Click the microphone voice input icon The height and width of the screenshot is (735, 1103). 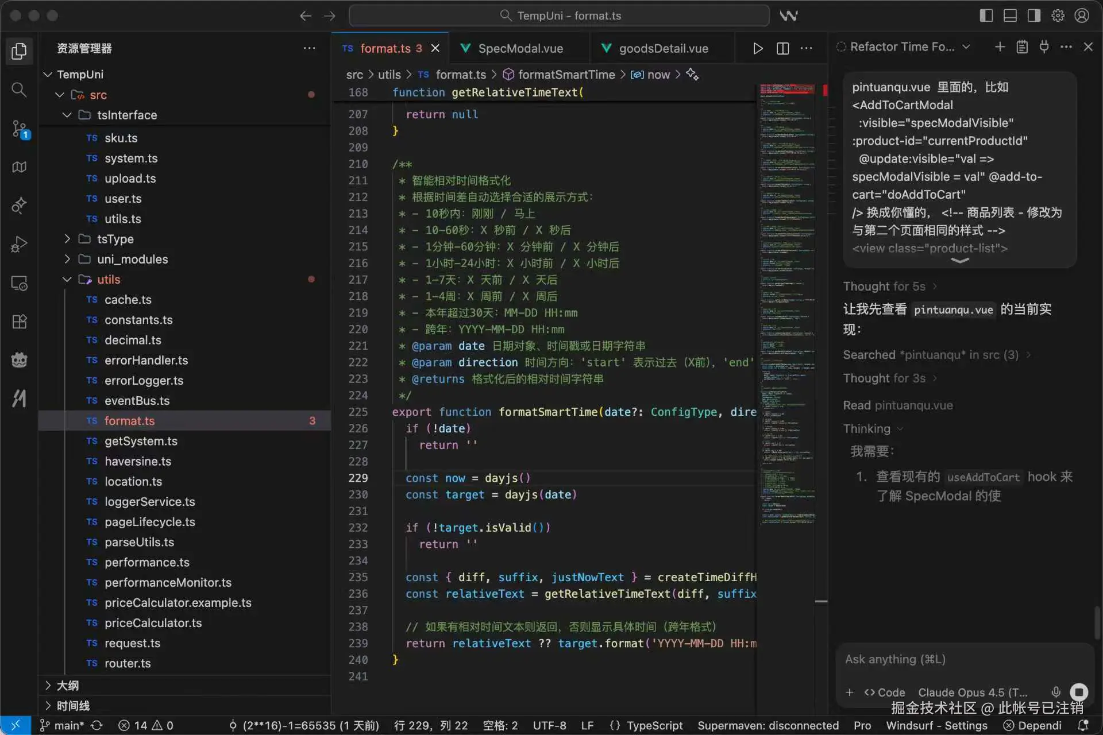(1055, 692)
